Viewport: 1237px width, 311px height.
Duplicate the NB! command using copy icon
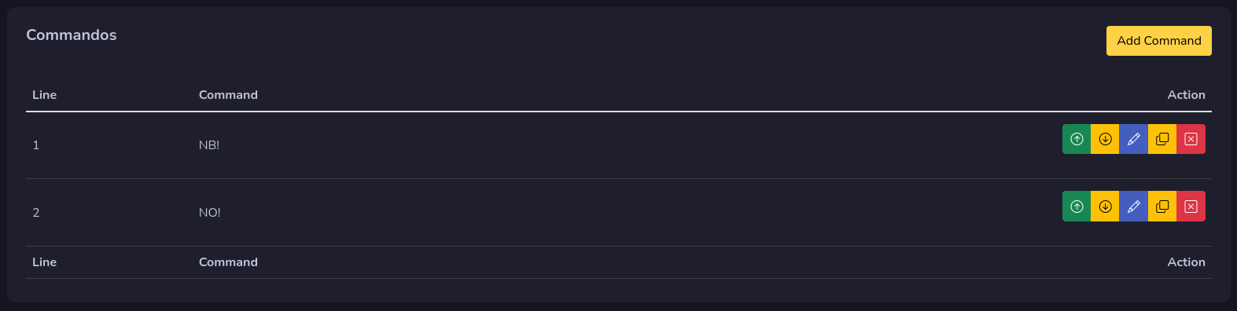(1162, 139)
